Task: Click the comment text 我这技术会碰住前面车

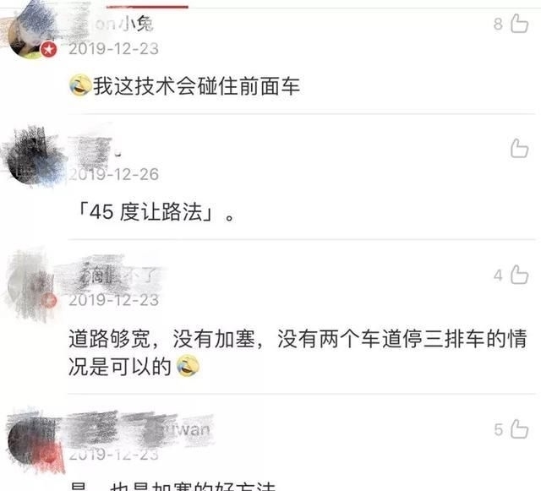Action: coord(196,86)
